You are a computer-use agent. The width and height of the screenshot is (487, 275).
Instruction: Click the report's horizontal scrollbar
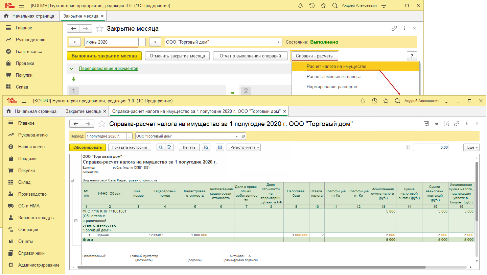tap(250, 267)
